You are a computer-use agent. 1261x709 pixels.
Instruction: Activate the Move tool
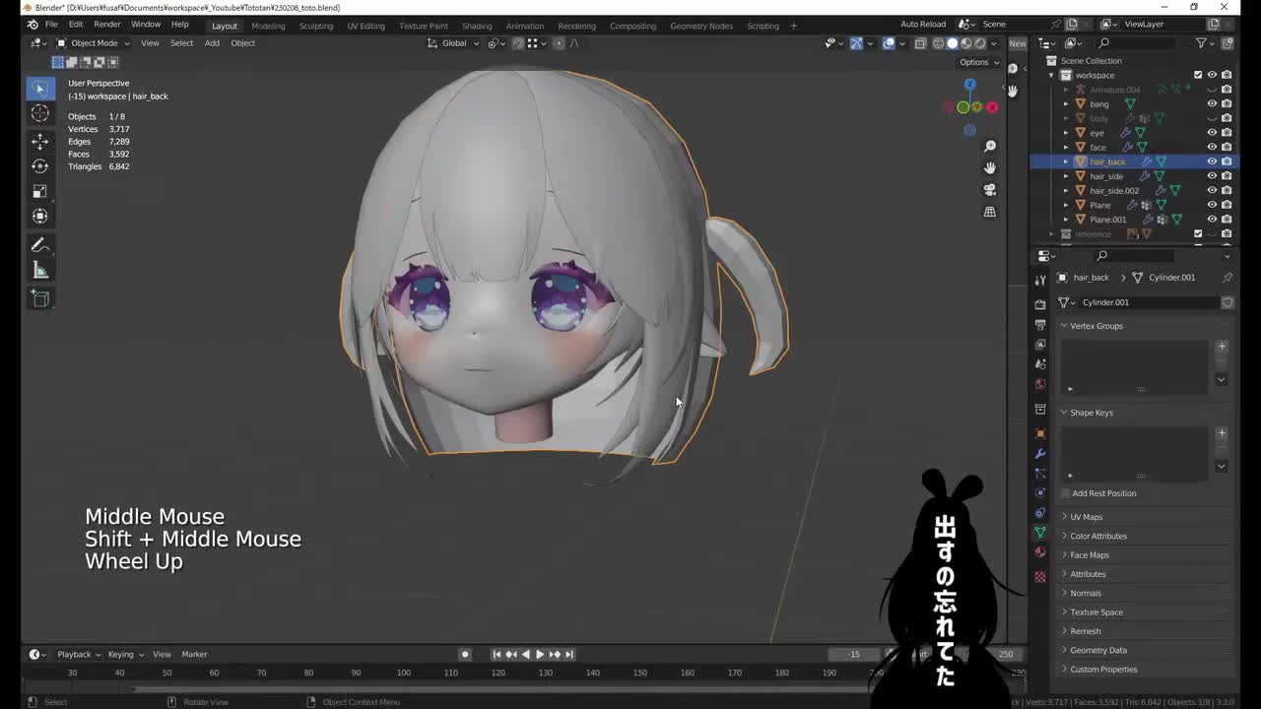(x=40, y=142)
